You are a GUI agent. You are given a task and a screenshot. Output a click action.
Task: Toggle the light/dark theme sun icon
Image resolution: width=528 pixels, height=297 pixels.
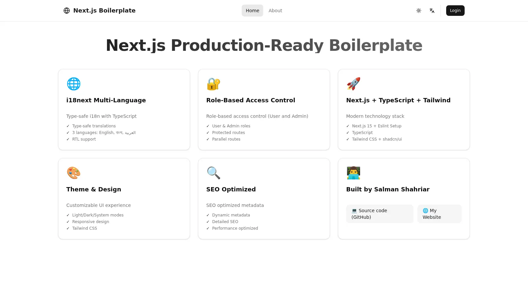(x=419, y=11)
